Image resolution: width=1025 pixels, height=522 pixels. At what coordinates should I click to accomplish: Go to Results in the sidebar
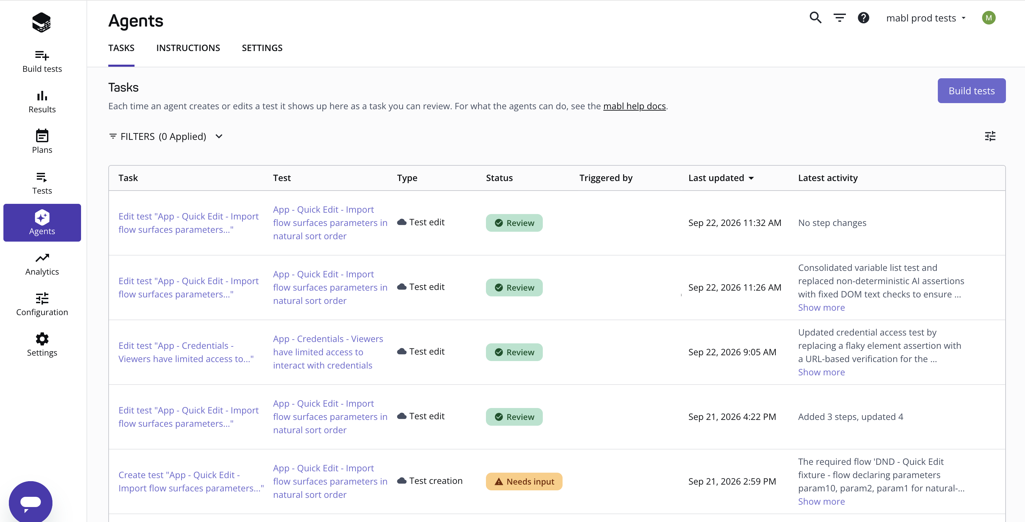[x=42, y=102]
